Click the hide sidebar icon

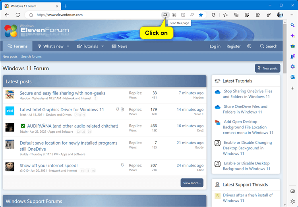[292, 191]
